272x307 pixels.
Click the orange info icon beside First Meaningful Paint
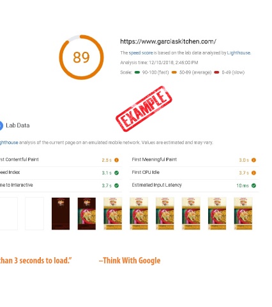253,160
